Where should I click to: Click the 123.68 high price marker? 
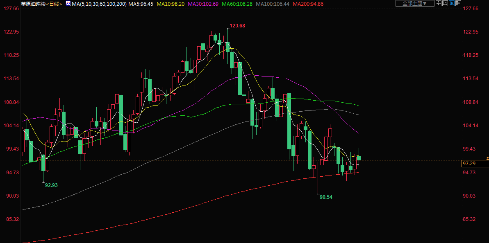pos(237,26)
